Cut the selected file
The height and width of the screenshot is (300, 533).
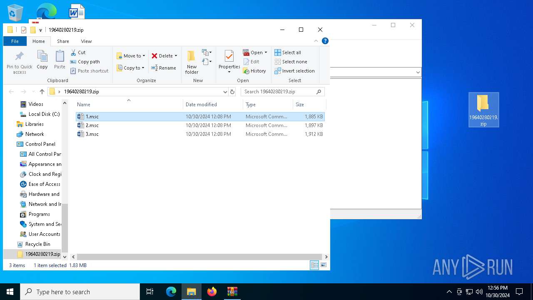click(78, 52)
